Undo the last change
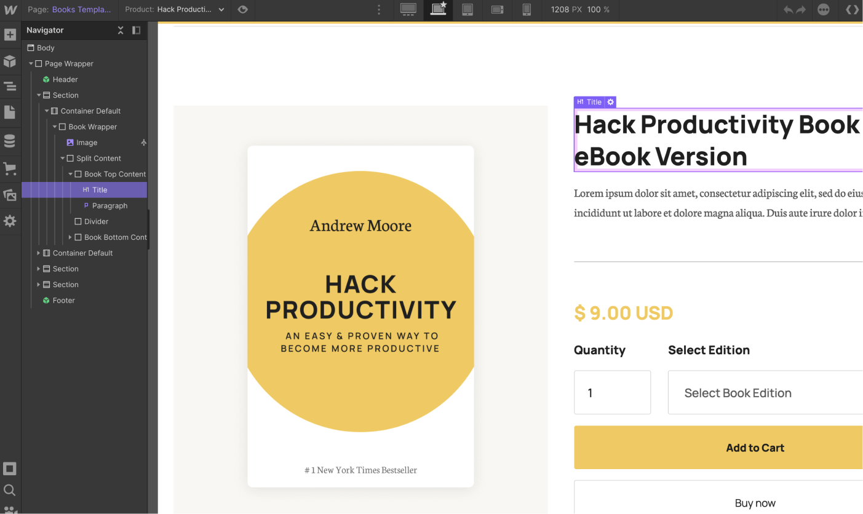The height and width of the screenshot is (514, 863). click(x=788, y=10)
